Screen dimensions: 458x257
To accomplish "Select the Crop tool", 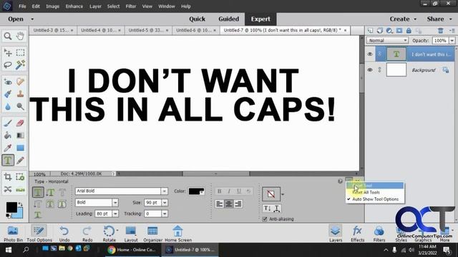I will tap(8, 177).
